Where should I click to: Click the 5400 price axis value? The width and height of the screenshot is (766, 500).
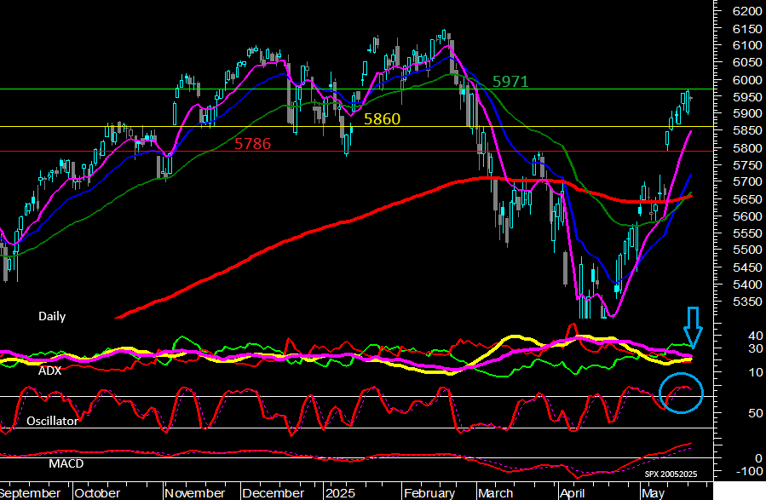[747, 284]
